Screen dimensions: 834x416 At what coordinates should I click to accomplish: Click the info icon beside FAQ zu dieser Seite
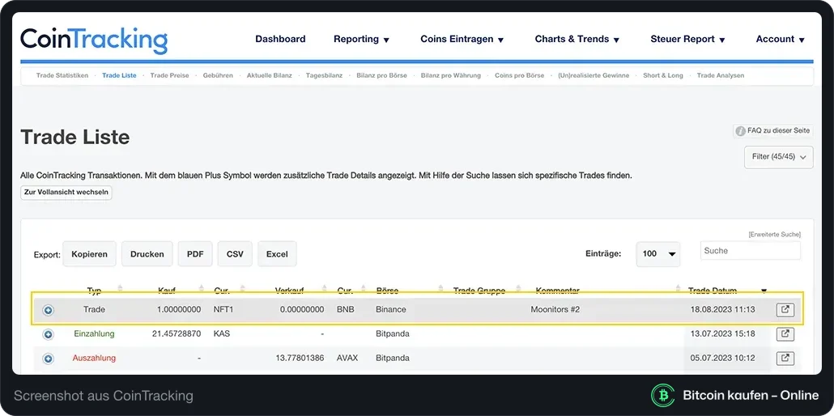[x=740, y=131]
